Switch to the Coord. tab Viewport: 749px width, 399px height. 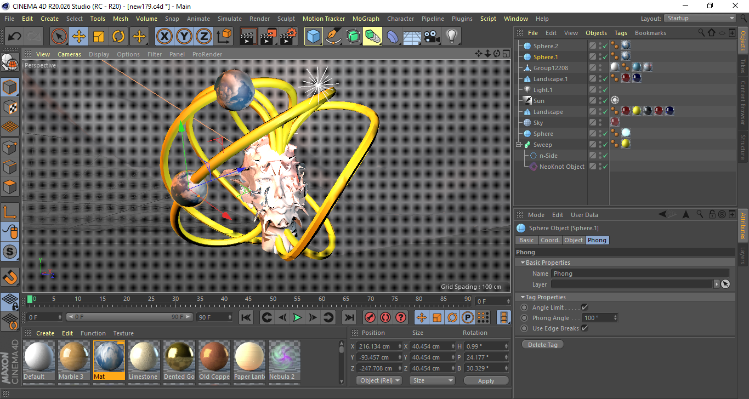550,240
